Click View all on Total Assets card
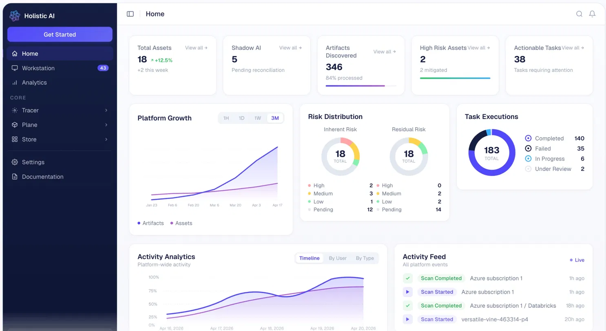 [196, 48]
